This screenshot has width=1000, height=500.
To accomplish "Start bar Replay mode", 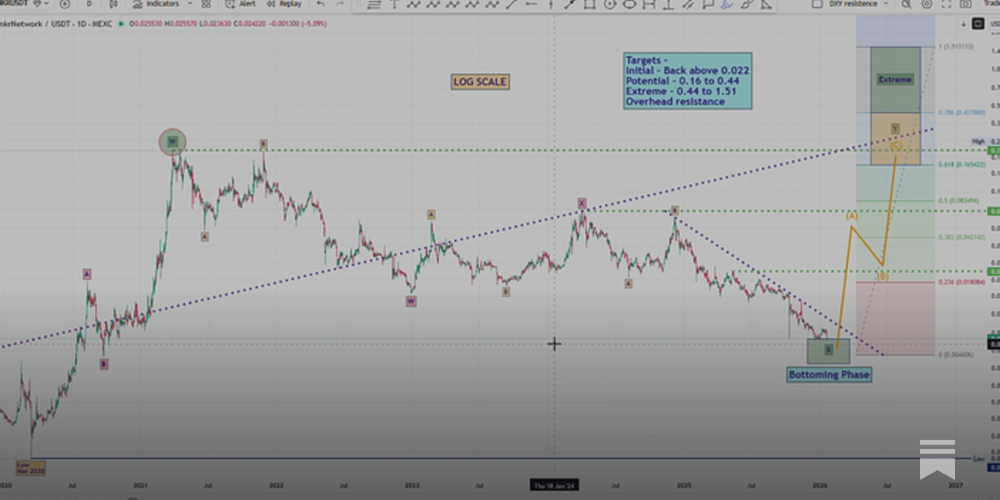I will [284, 4].
